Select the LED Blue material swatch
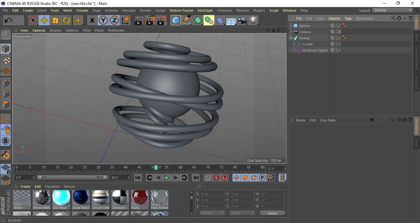The image size is (420, 223). tap(61, 200)
